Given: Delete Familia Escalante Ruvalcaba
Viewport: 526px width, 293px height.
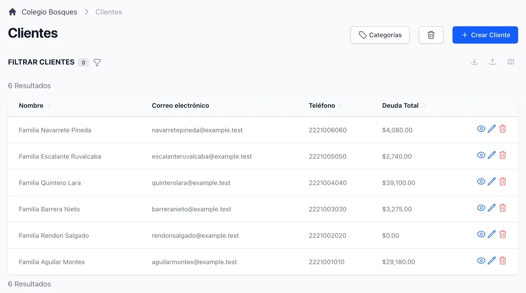Looking at the screenshot, I should pos(503,155).
